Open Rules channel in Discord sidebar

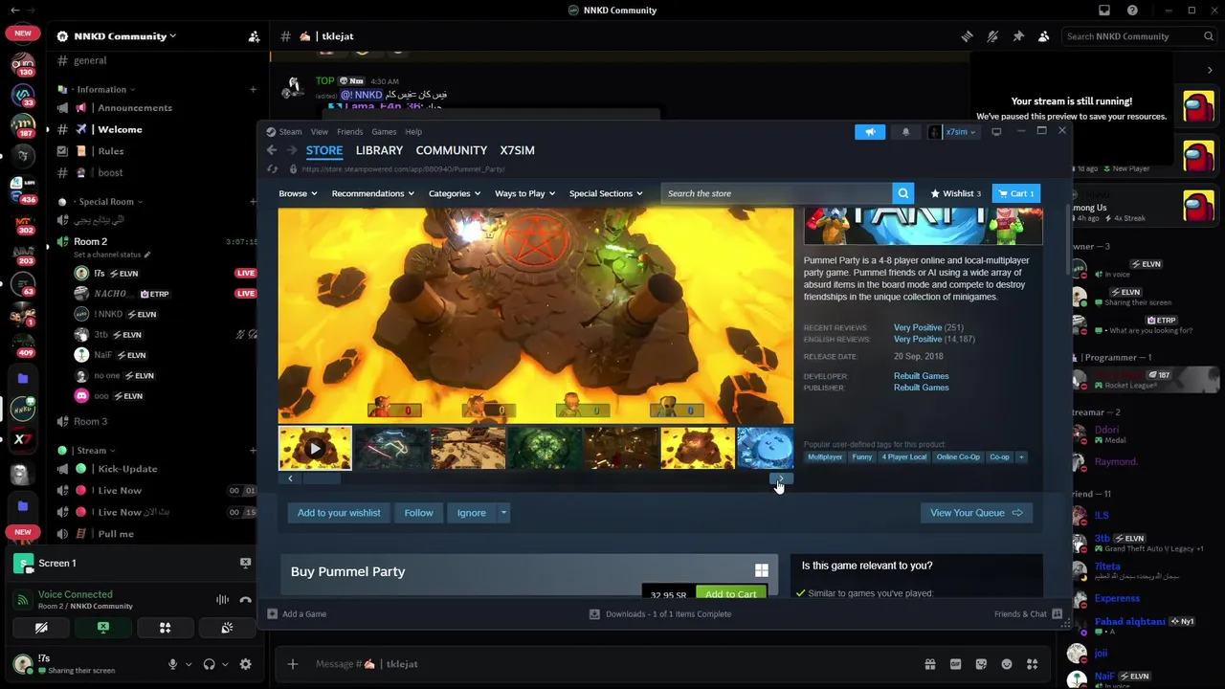[x=110, y=151]
